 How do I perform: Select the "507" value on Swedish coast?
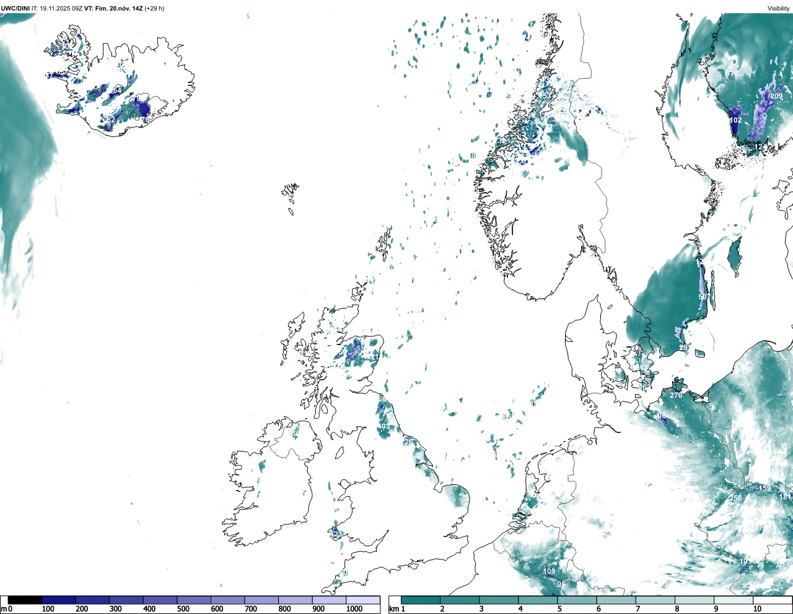coord(704,297)
